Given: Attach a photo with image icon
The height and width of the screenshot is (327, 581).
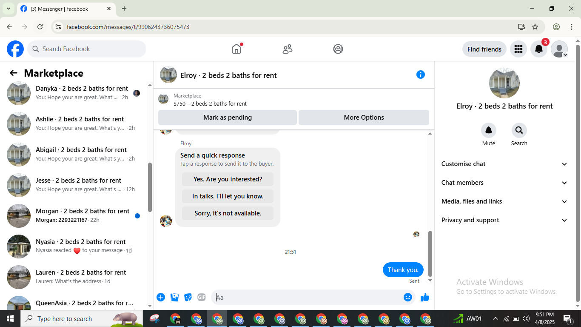Looking at the screenshot, I should pyautogui.click(x=174, y=297).
